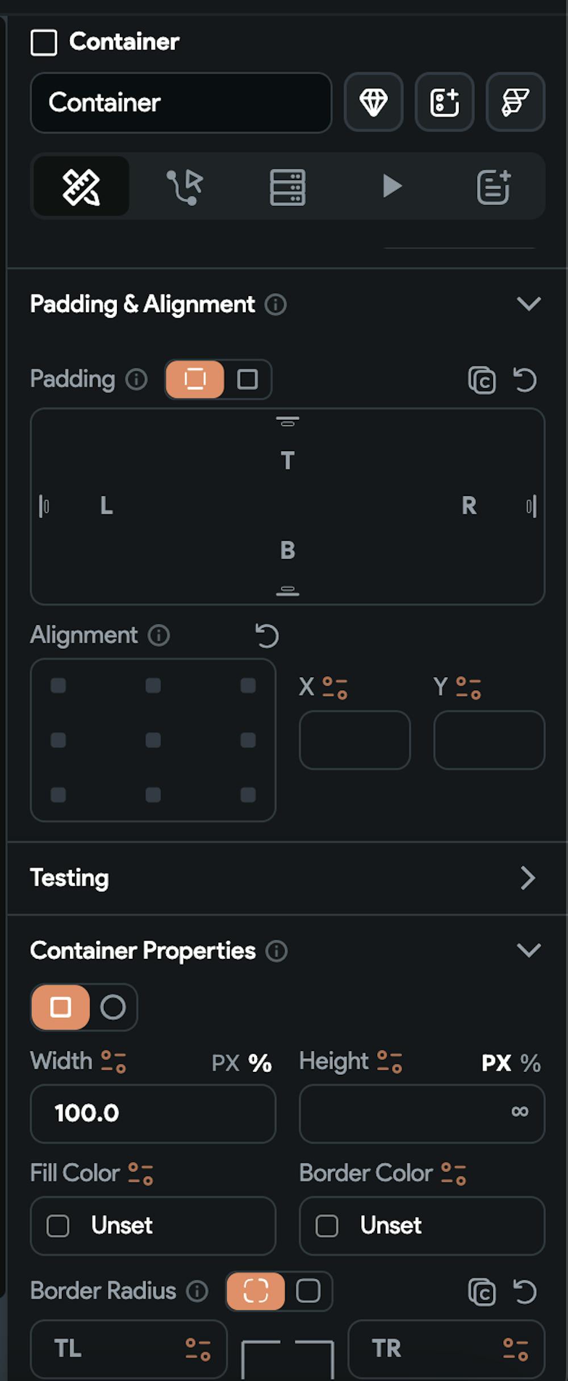Select the circle container shape option
This screenshot has height=1381, width=568.
(x=113, y=1007)
